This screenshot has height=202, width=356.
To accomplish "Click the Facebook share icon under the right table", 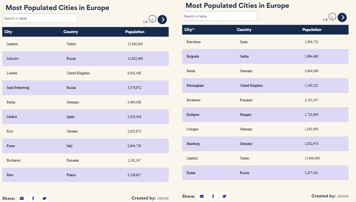I will pos(213,196).
